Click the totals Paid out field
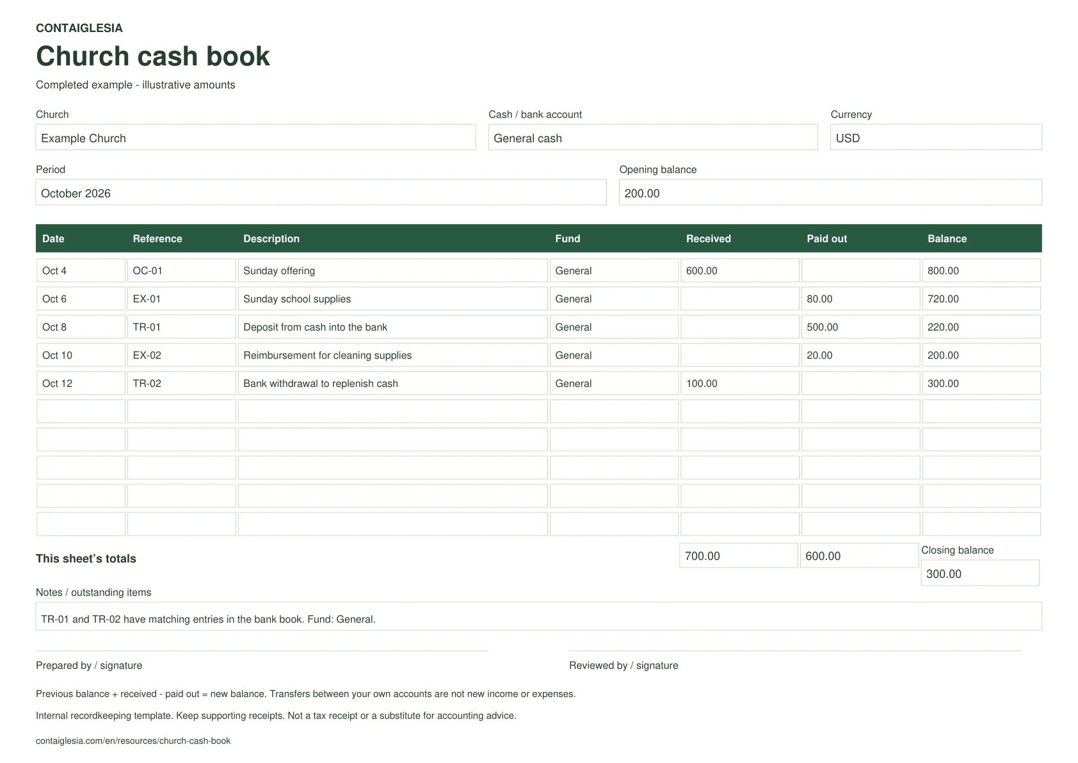Viewport: 1078px width, 763px height. pyautogui.click(x=859, y=556)
